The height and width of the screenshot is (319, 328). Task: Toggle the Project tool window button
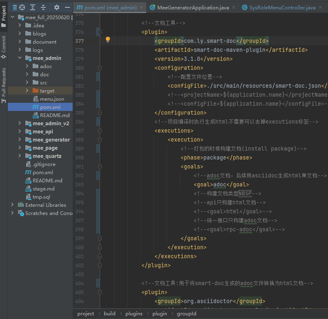pyautogui.click(x=4, y=16)
